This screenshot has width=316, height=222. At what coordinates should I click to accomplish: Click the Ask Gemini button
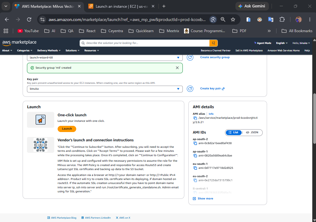click(252, 6)
